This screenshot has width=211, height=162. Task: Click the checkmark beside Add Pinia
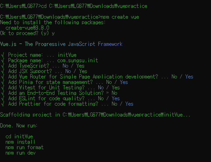click(x=3, y=82)
